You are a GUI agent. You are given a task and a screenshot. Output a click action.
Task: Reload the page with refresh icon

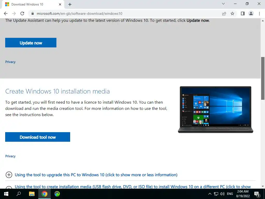tap(22, 13)
